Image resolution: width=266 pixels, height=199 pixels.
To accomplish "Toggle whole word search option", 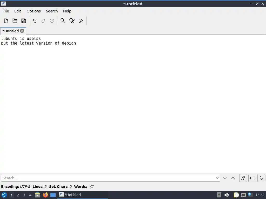I will point(252,178).
